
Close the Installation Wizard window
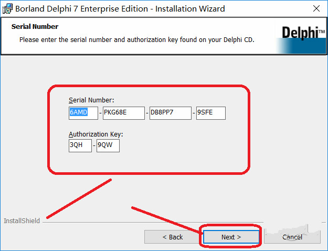[x=316, y=8]
